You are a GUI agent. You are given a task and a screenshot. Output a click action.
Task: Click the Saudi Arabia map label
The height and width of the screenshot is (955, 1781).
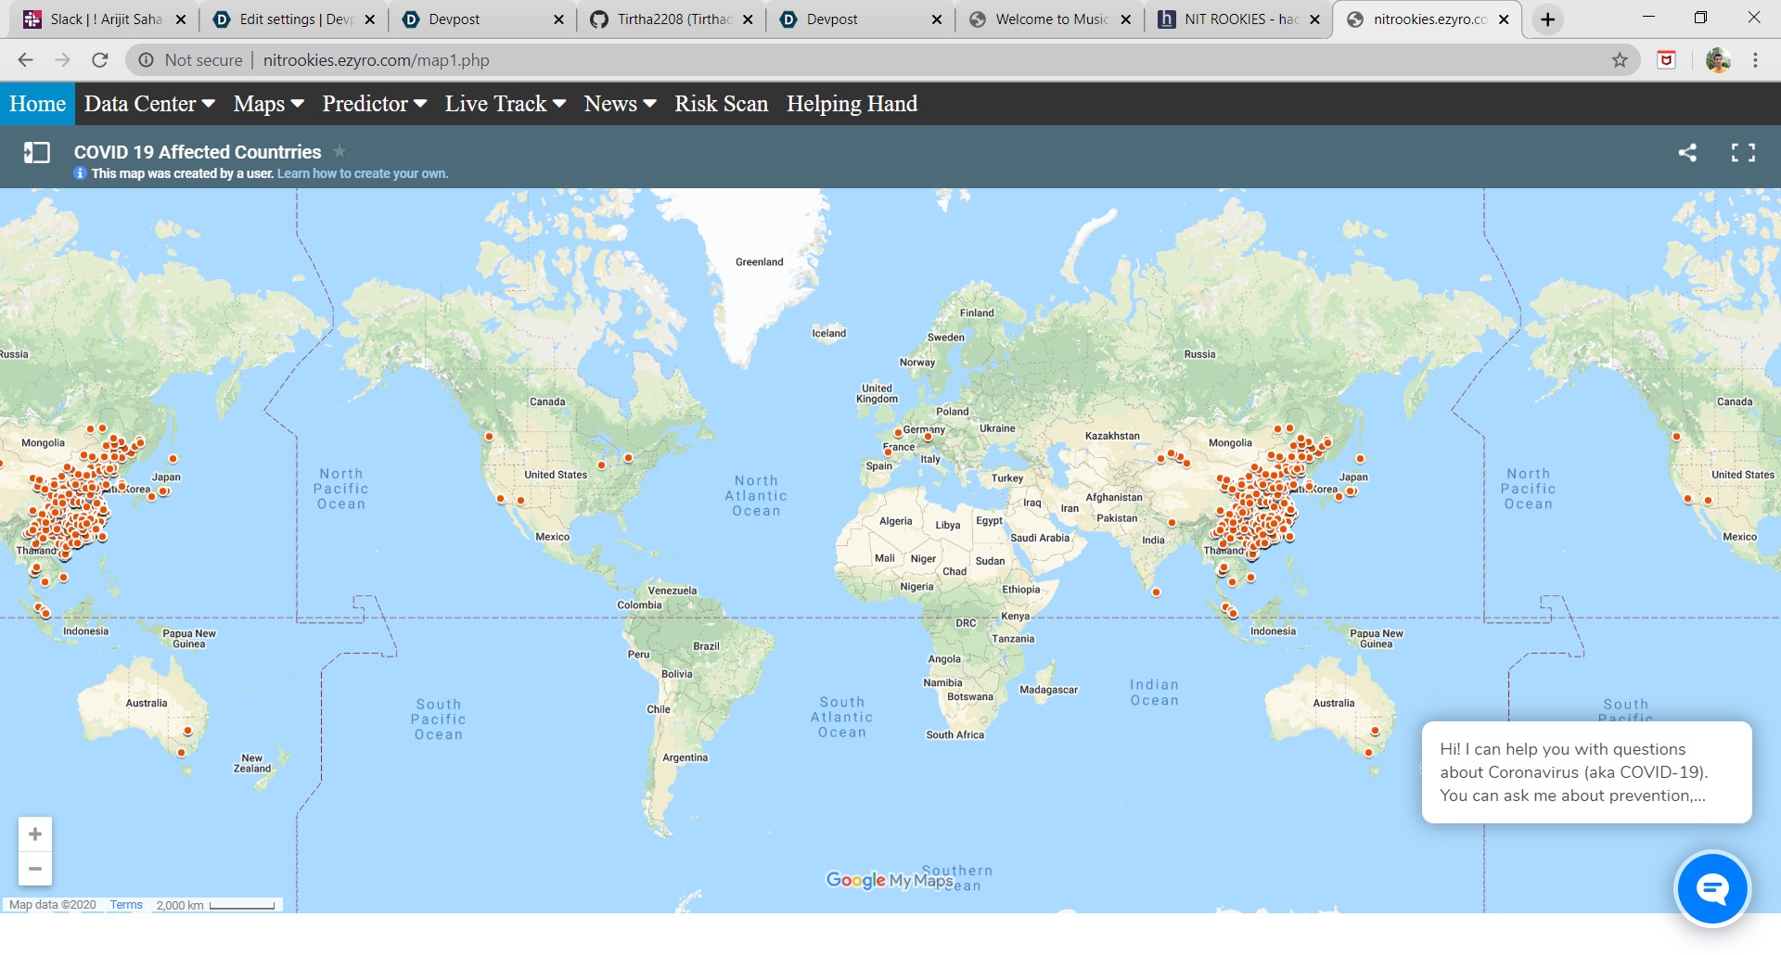1040,538
